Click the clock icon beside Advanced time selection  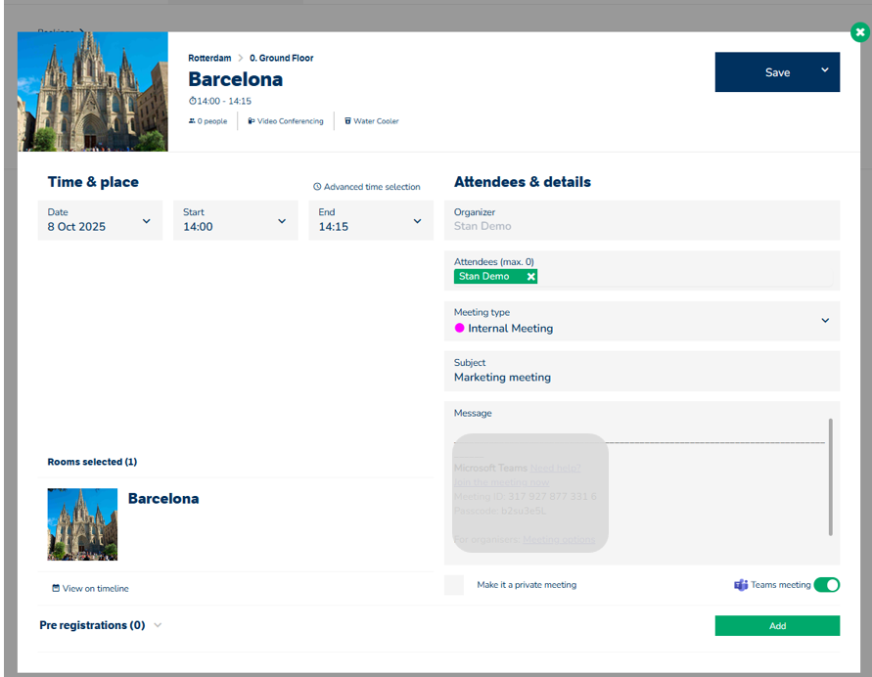317,187
